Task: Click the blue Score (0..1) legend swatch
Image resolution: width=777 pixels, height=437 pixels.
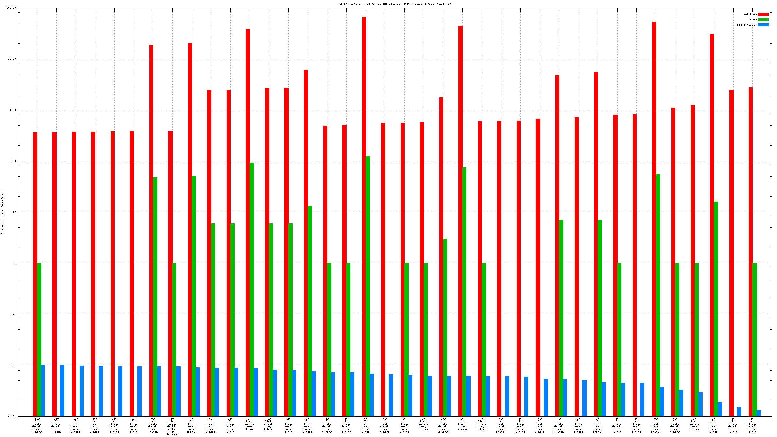Action: coord(763,25)
